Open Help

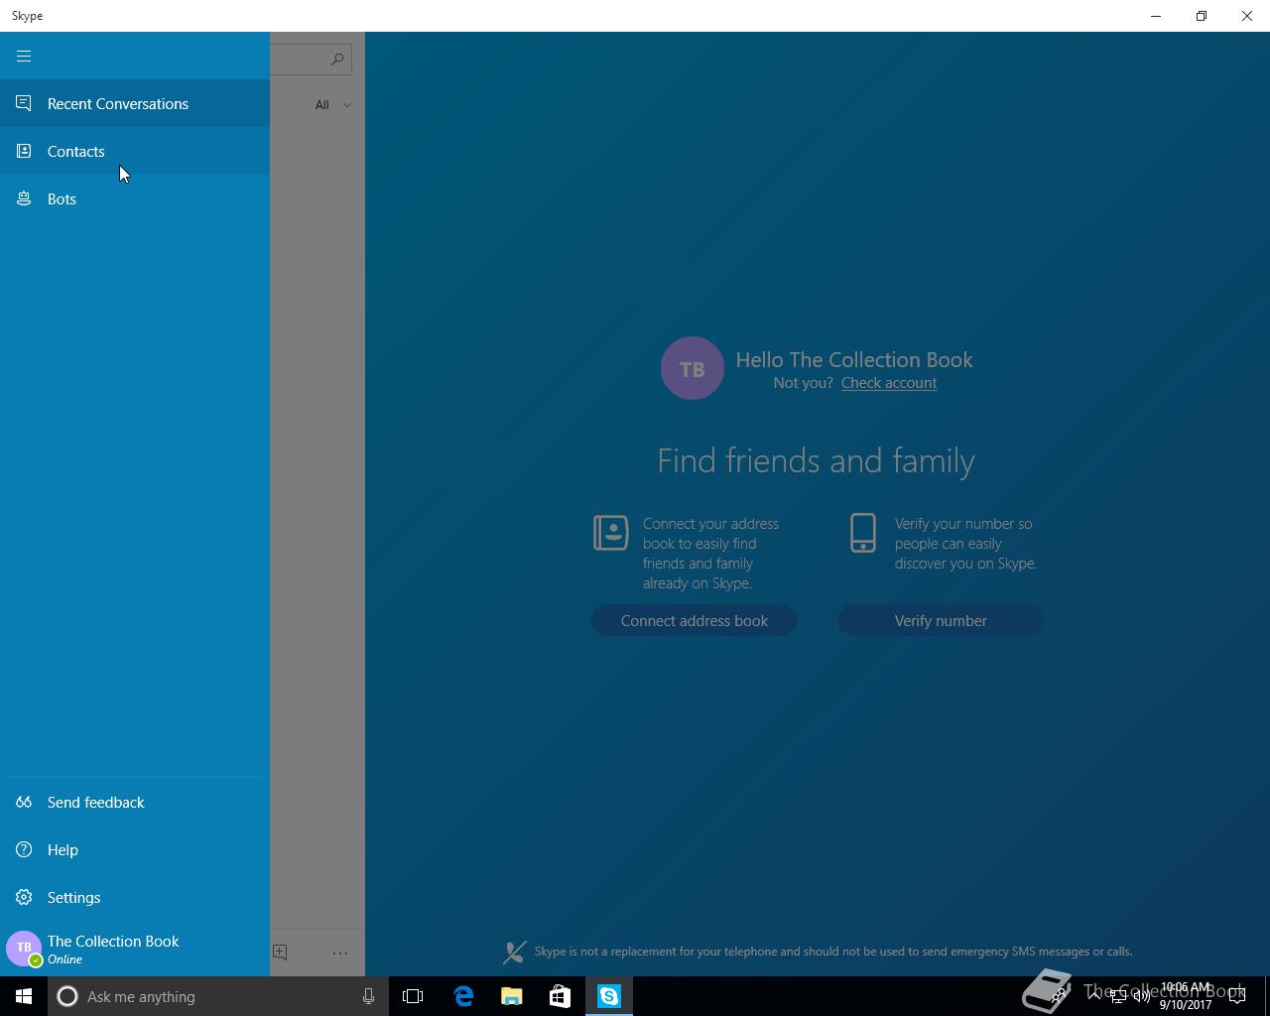click(x=135, y=849)
